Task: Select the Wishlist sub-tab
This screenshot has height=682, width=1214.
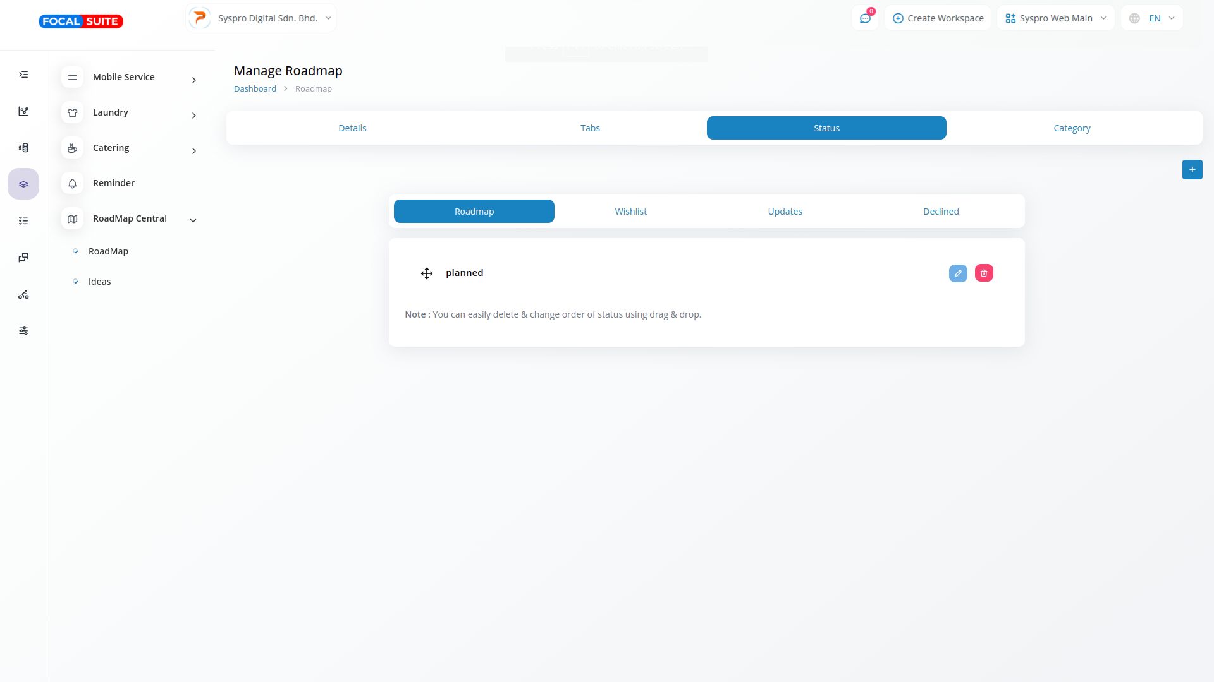Action: click(x=630, y=212)
